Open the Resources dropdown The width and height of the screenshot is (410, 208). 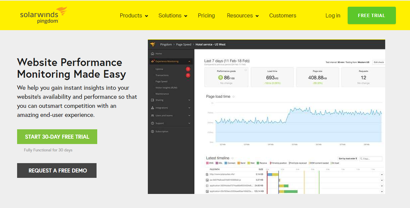pyautogui.click(x=243, y=15)
